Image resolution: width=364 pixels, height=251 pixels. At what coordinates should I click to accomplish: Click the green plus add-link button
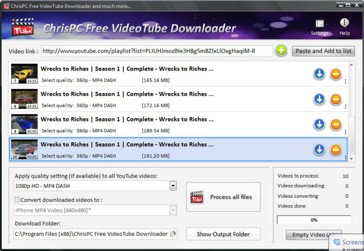281,50
